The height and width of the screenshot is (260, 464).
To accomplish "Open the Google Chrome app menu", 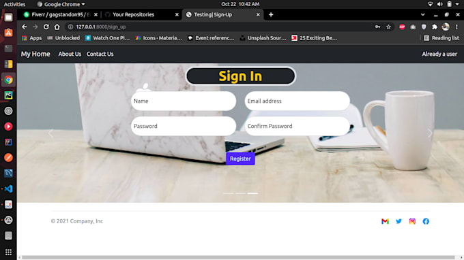I will point(61,4).
